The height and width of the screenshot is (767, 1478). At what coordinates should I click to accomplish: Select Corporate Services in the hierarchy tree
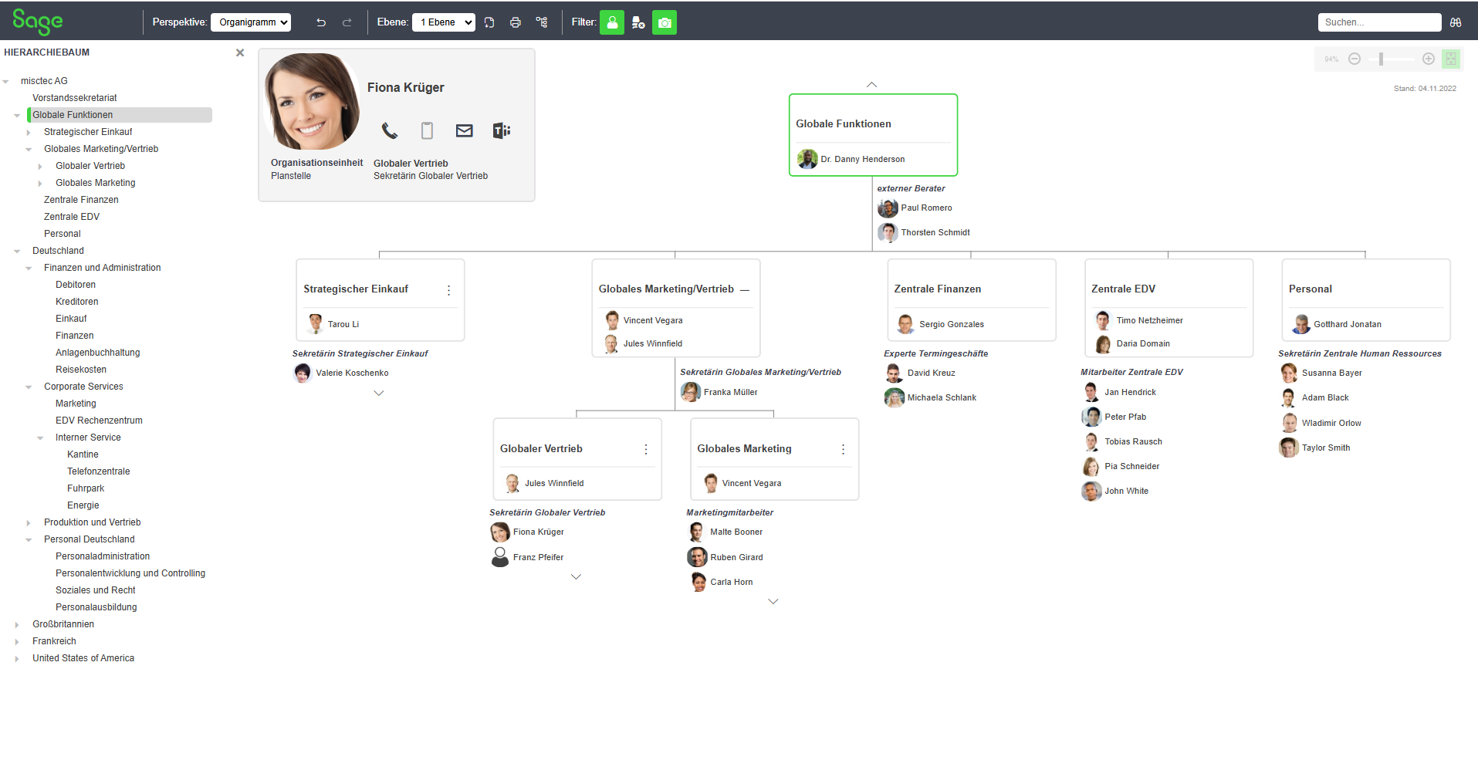click(83, 387)
